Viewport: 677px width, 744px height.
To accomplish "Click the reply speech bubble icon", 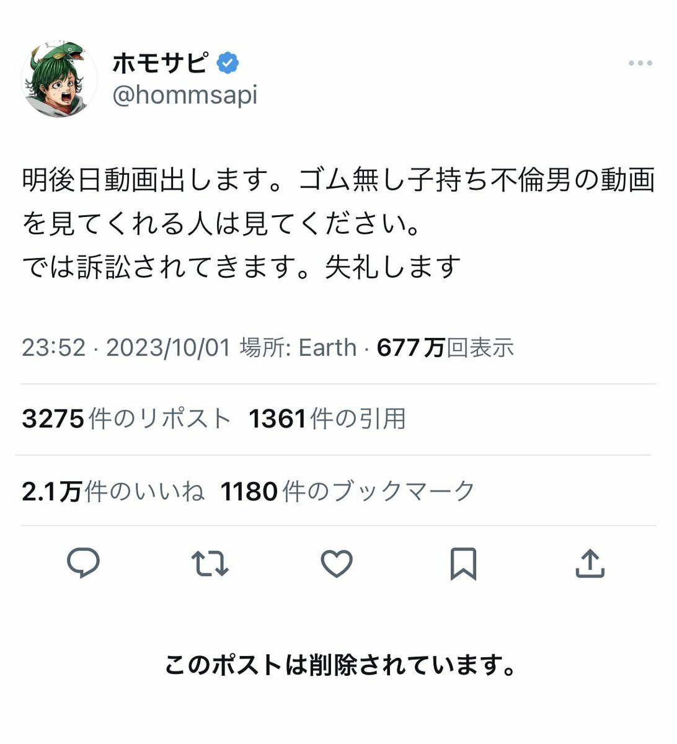I will coord(83,564).
